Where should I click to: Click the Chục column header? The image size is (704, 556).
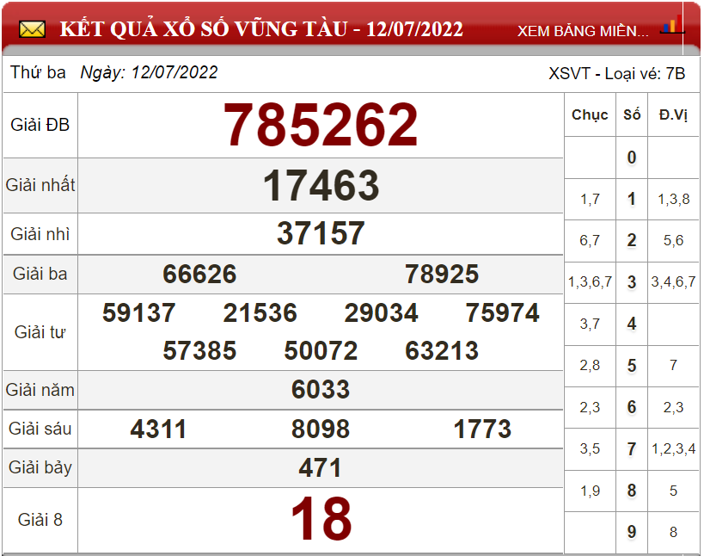(x=590, y=115)
